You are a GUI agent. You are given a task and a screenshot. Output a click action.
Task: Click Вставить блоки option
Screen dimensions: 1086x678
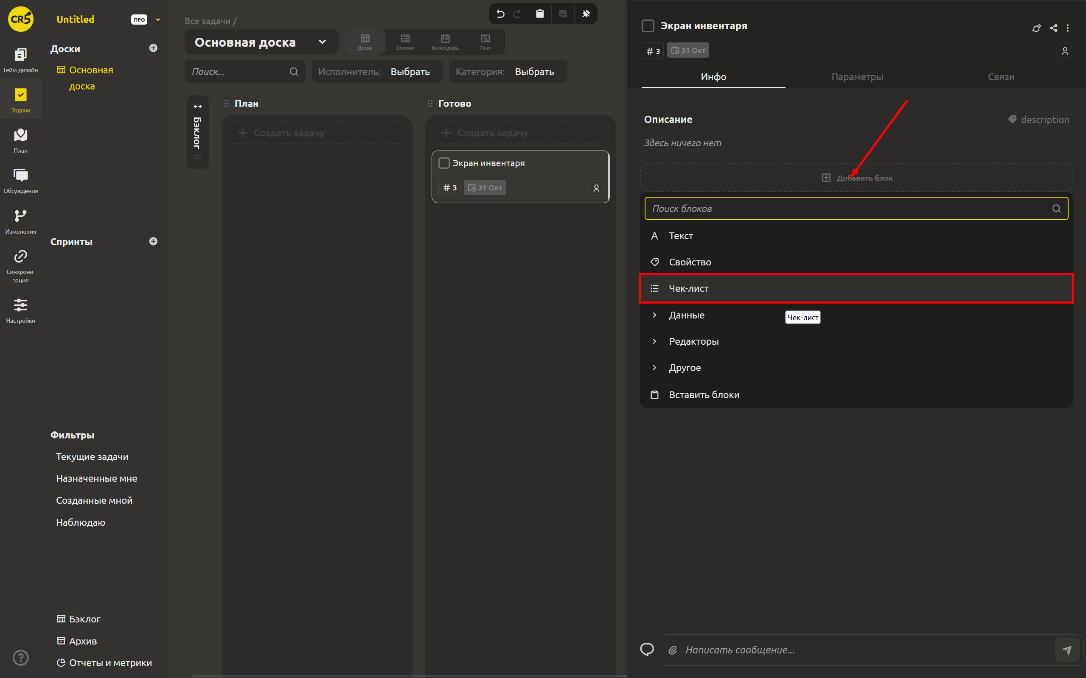click(x=856, y=395)
